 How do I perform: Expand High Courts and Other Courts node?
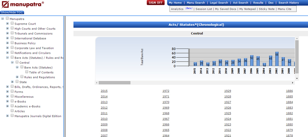[7, 29]
